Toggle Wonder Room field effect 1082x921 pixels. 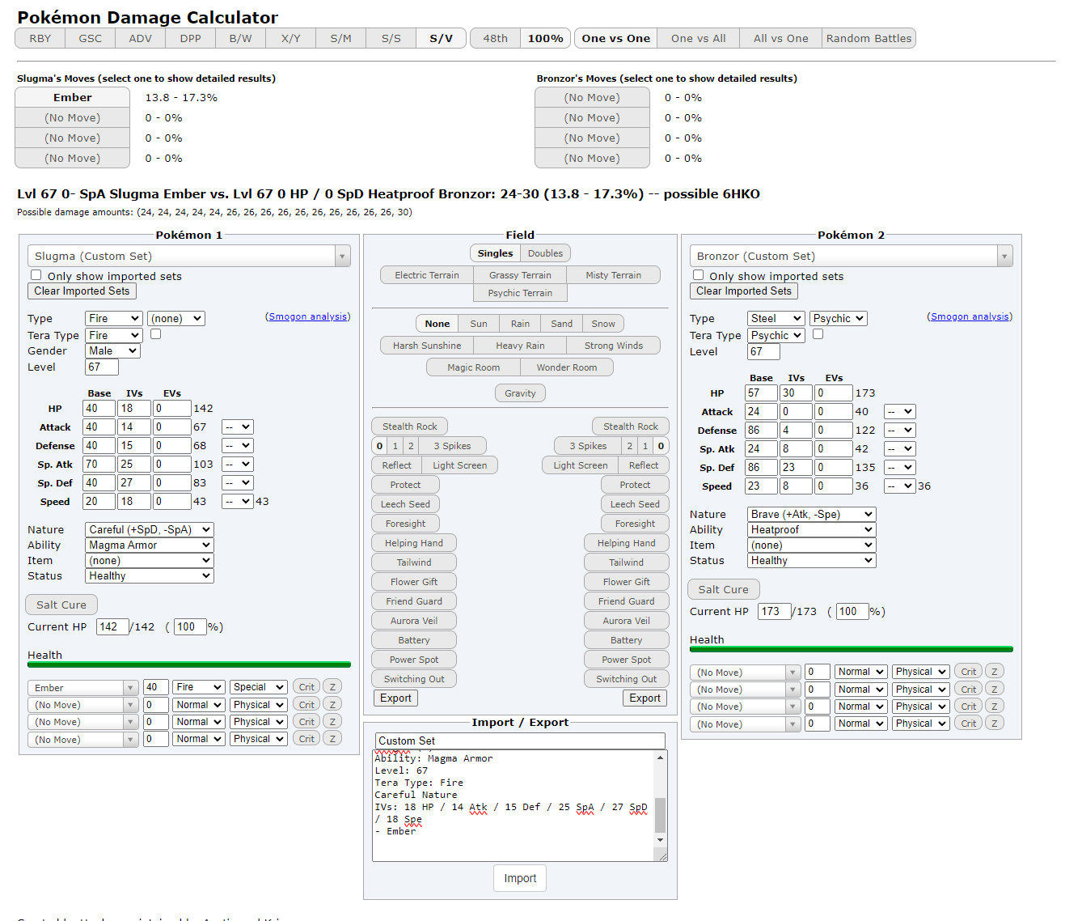tap(567, 367)
